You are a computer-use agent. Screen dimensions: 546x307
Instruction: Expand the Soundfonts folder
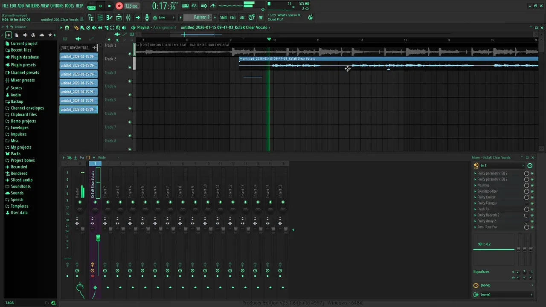coord(20,186)
